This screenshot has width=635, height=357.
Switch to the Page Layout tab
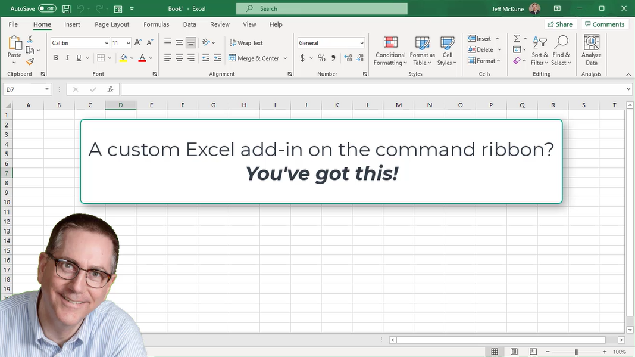tap(112, 24)
